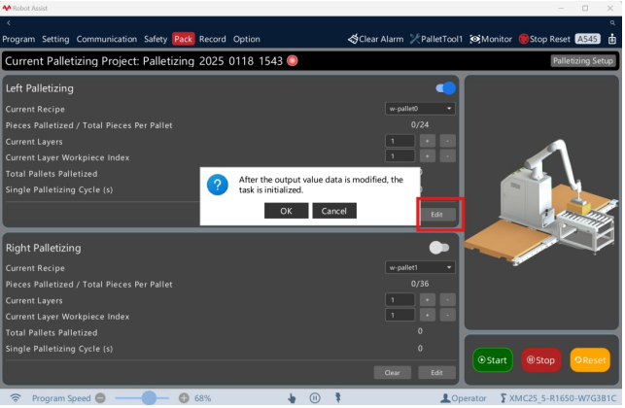Increase Left Palletizing Current Layers
The height and width of the screenshot is (408, 625).
coord(428,141)
